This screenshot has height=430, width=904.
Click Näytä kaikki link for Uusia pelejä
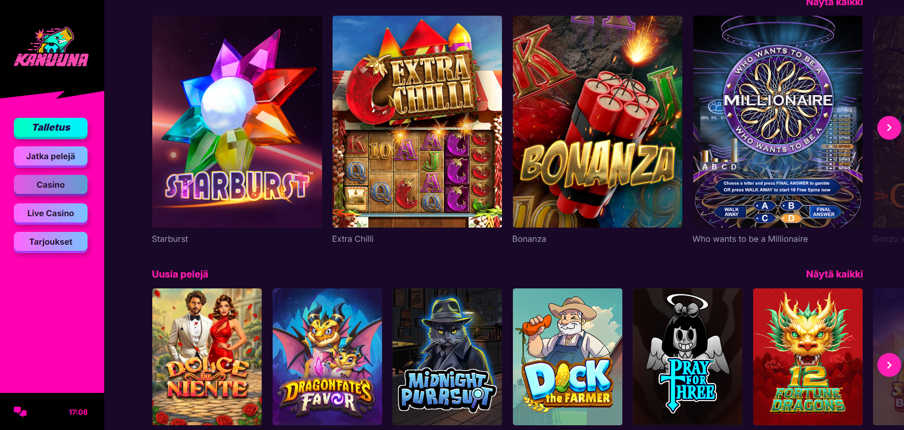pos(834,274)
